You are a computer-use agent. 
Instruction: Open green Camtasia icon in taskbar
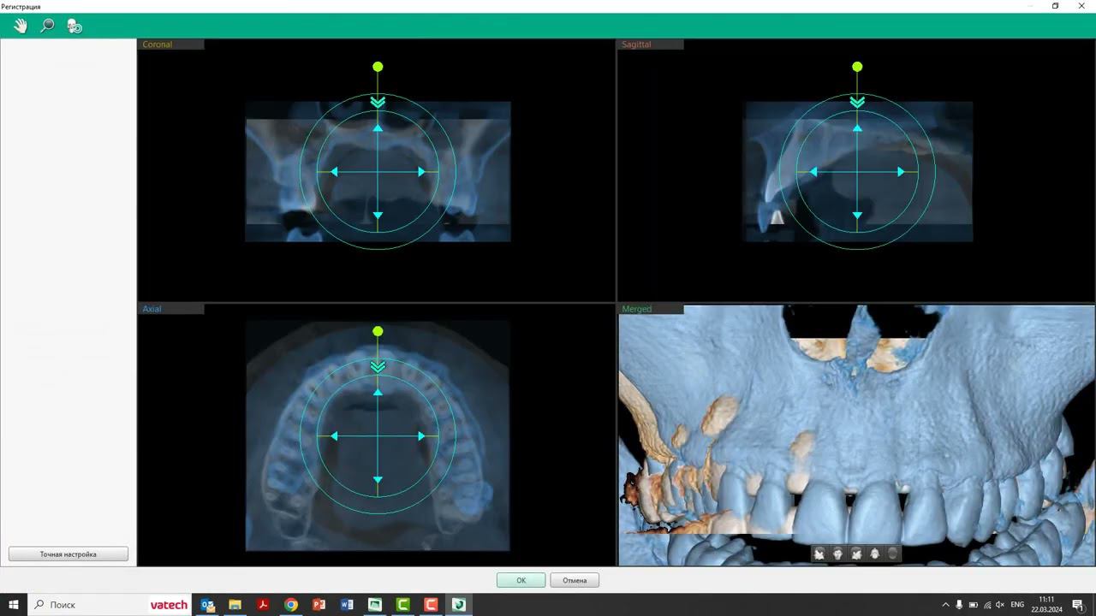403,605
